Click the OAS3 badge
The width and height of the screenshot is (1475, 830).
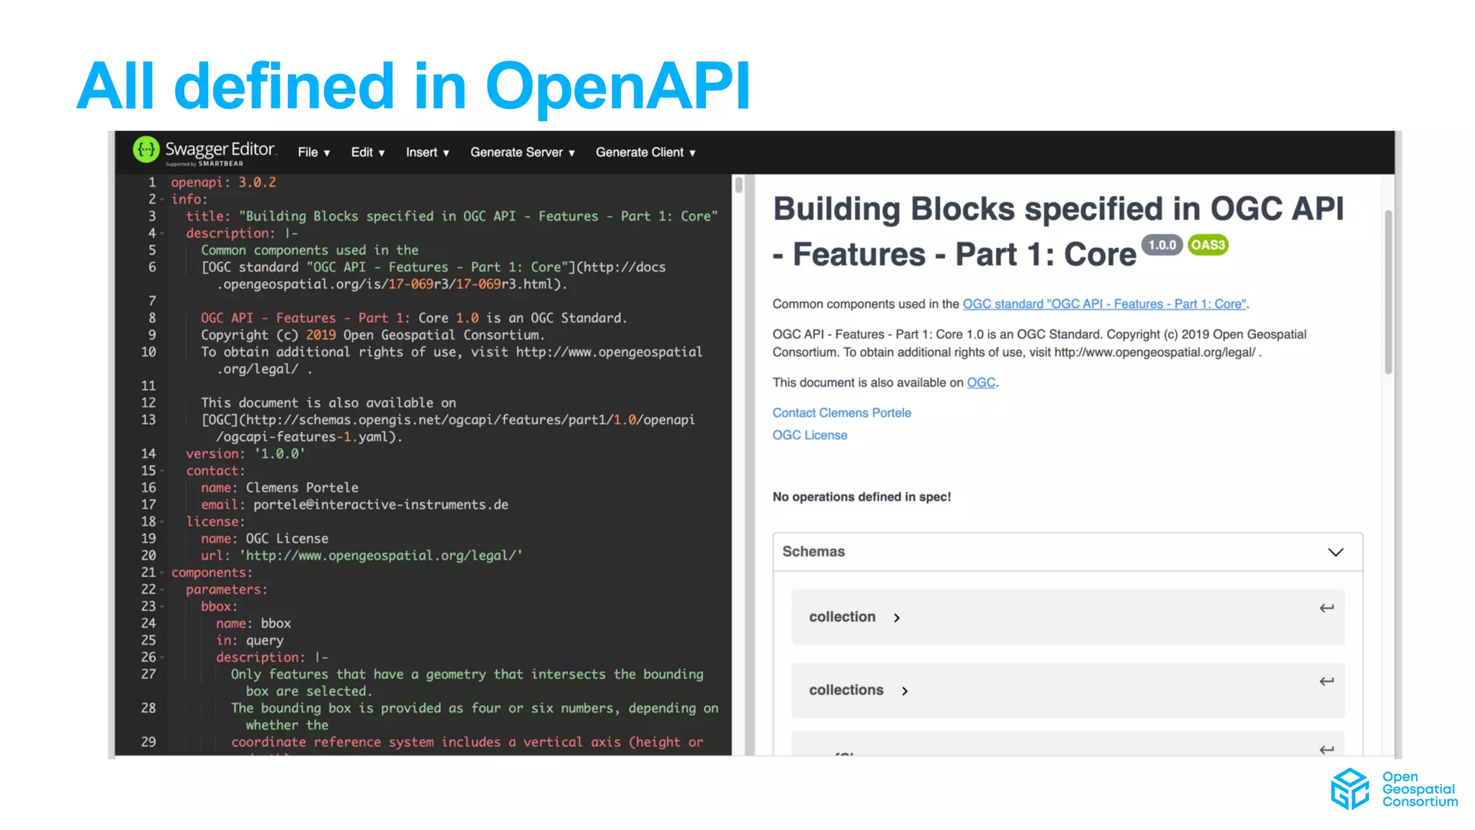click(x=1208, y=245)
